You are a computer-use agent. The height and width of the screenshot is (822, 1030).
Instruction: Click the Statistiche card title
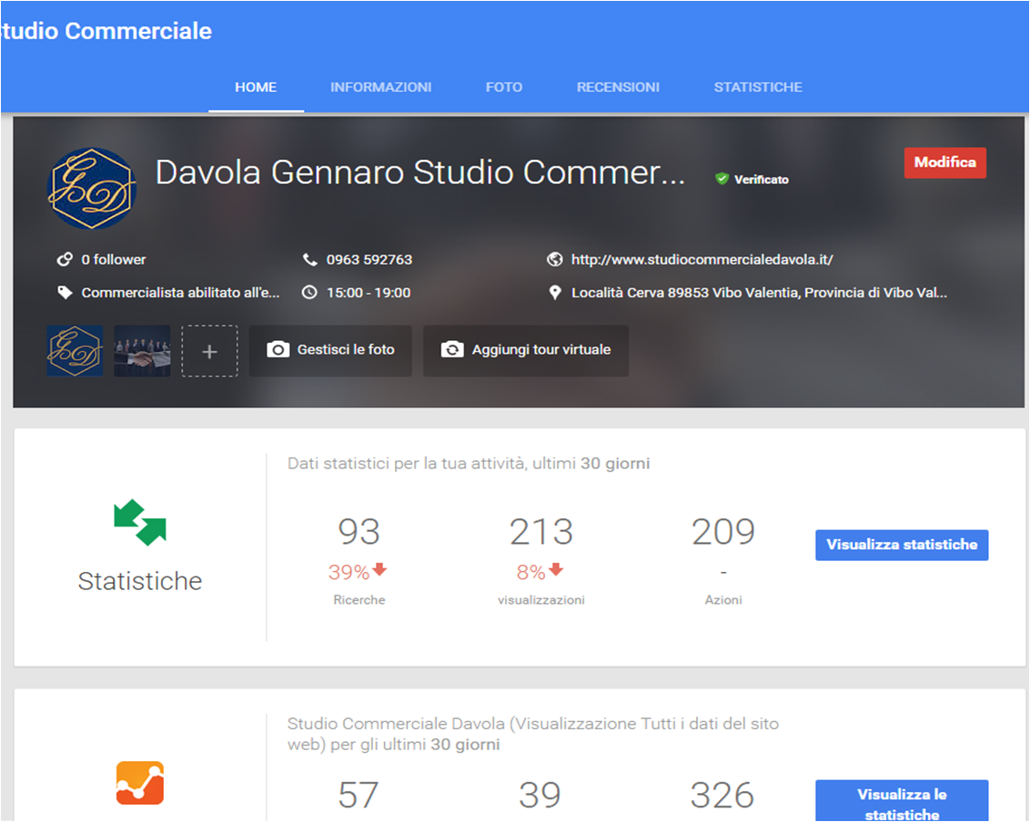(x=140, y=581)
